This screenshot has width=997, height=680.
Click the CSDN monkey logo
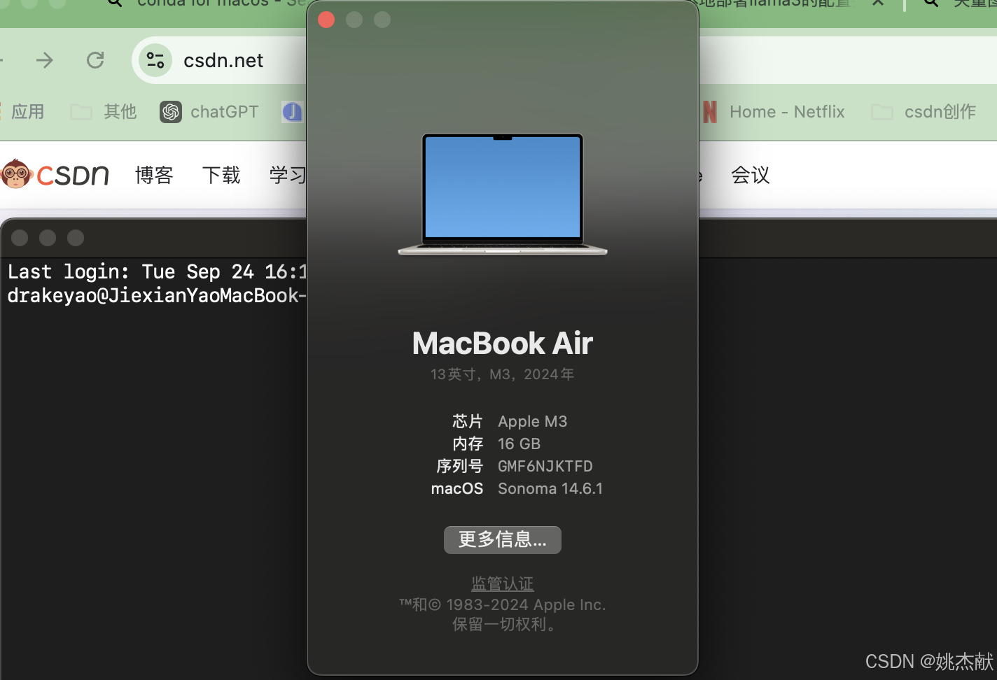tap(17, 174)
